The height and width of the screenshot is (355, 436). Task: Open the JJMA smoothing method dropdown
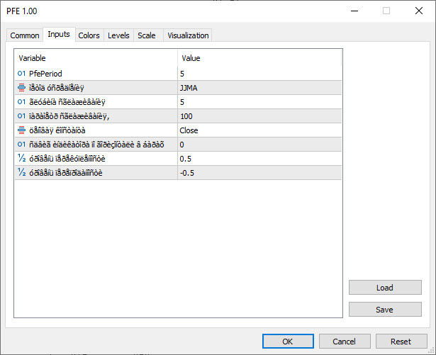pos(259,88)
